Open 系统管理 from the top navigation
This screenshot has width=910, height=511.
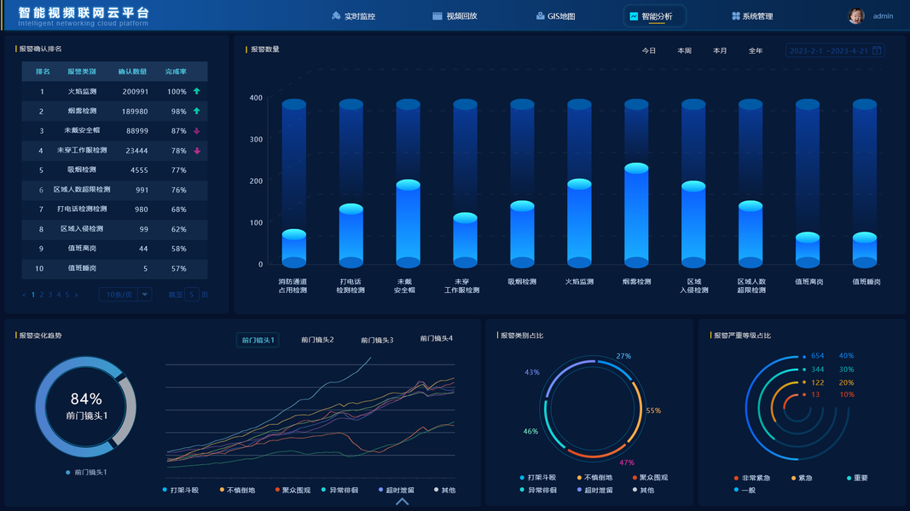tap(752, 16)
